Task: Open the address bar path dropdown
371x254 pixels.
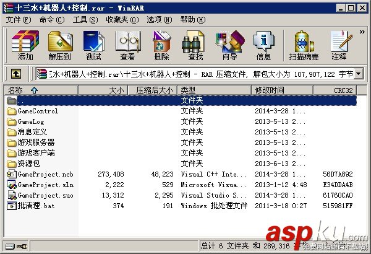Action: (359, 74)
